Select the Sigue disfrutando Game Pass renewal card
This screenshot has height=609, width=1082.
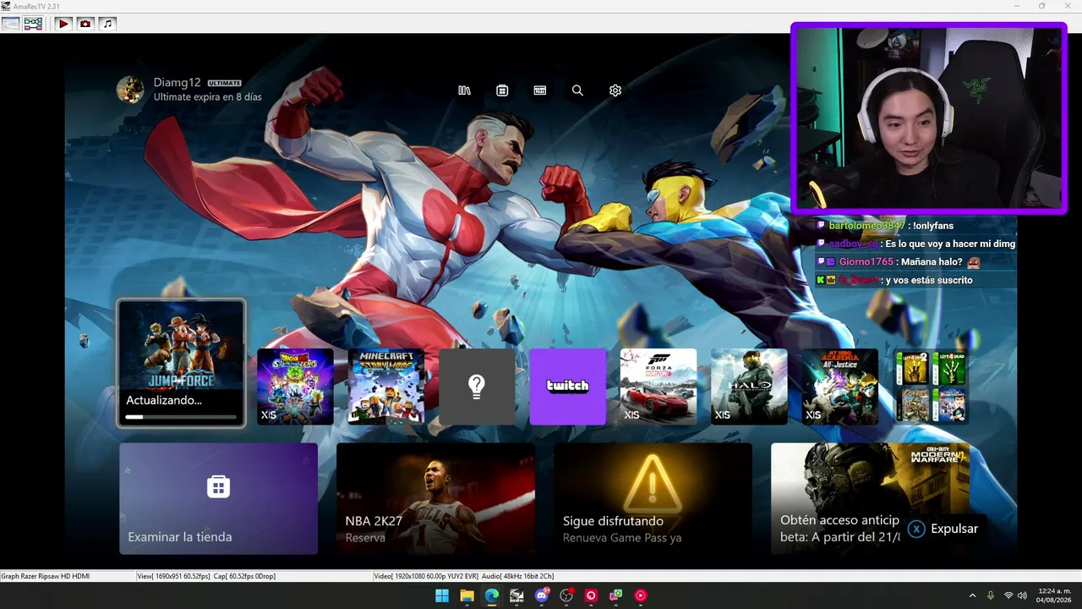point(653,499)
